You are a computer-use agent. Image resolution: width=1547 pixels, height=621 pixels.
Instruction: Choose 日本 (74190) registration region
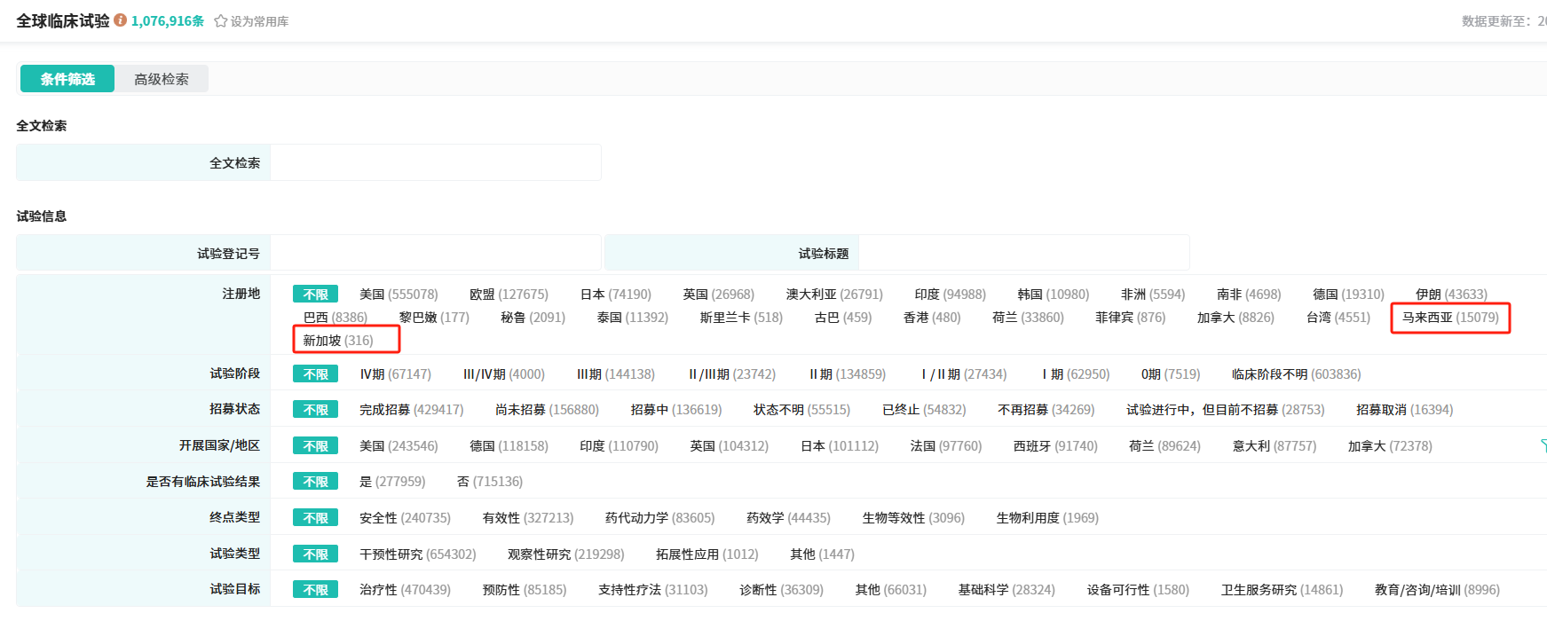point(616,295)
